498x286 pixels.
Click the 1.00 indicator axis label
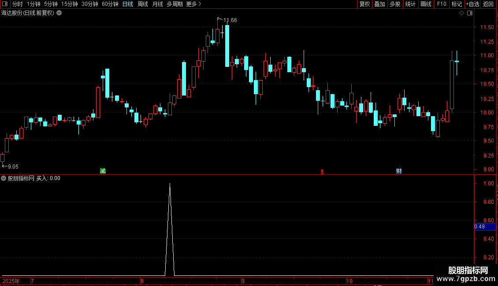pyautogui.click(x=488, y=183)
